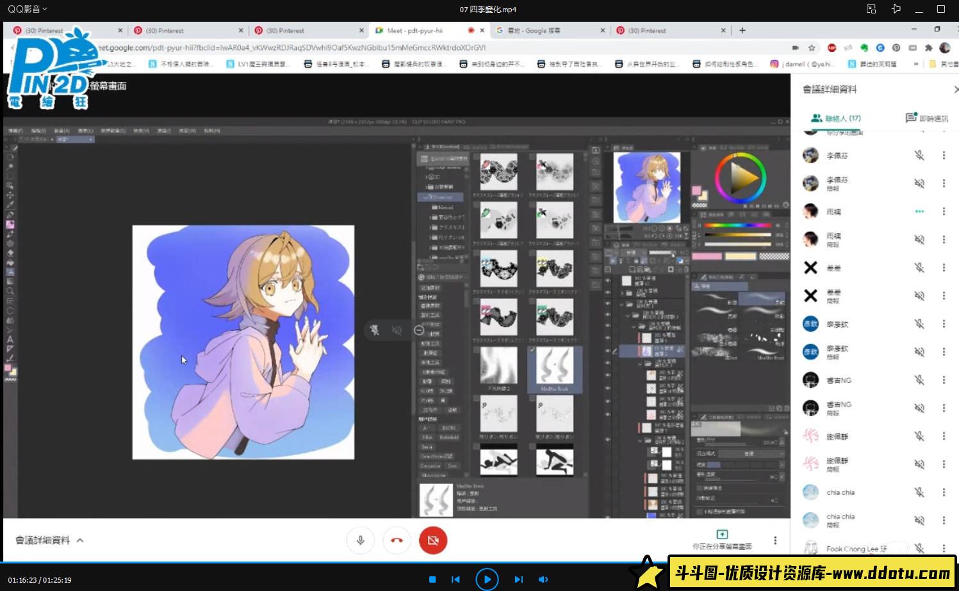959x591 pixels.
Task: Select the Download folder in the material tree
Action: click(x=441, y=197)
